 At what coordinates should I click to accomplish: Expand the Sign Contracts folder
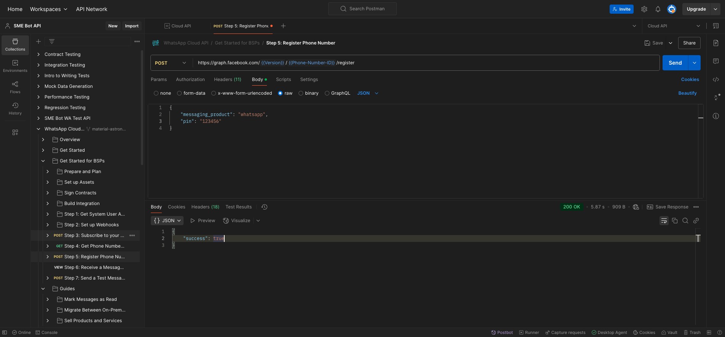pyautogui.click(x=48, y=193)
